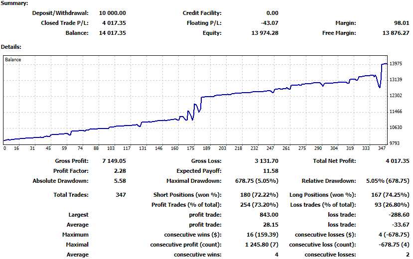The width and height of the screenshot is (413, 259).
Task: Click the 0 x-axis tick label
Action: [5, 148]
